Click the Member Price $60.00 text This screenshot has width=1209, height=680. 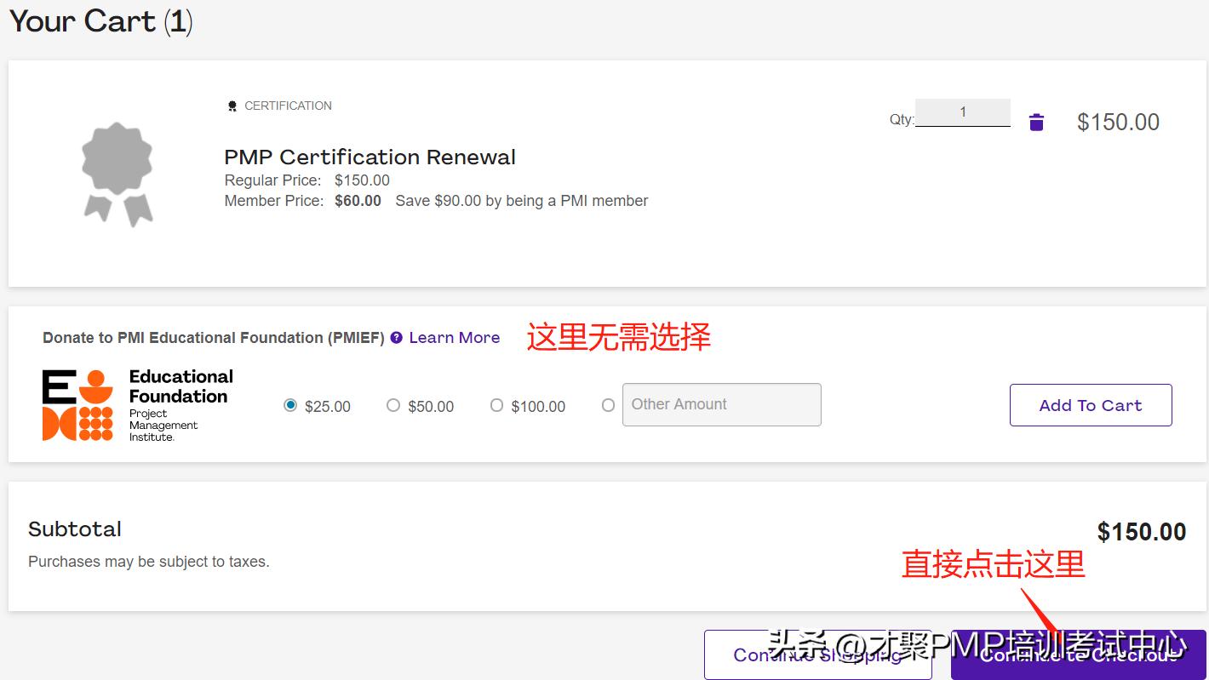(358, 201)
